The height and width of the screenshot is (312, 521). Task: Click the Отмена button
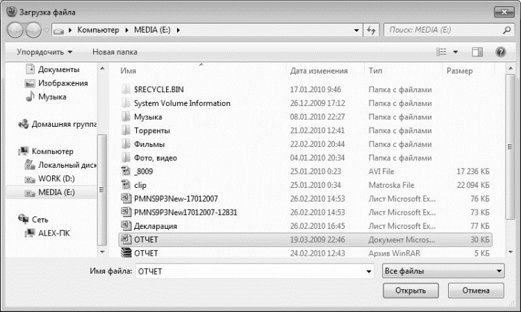476,291
